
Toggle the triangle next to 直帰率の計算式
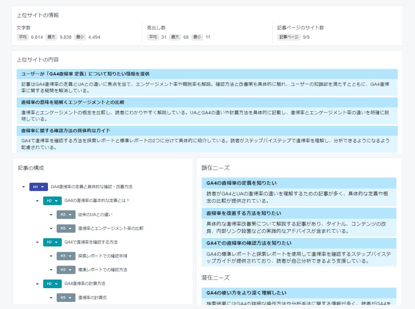point(51,297)
